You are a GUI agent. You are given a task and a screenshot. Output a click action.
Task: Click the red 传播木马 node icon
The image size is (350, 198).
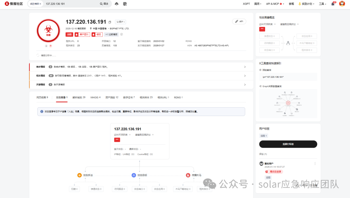[188, 175]
